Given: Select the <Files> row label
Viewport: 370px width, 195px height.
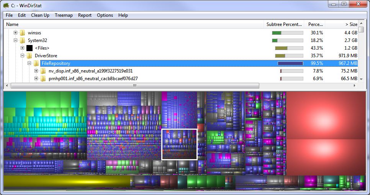Looking at the screenshot, I should click(42, 48).
